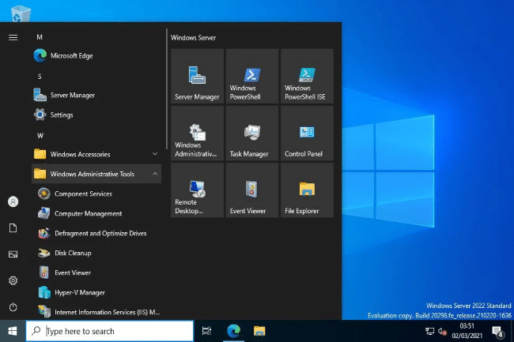Viewport: 514px width, 342px height.
Task: Open Computer Management from the list
Action: coord(88,213)
